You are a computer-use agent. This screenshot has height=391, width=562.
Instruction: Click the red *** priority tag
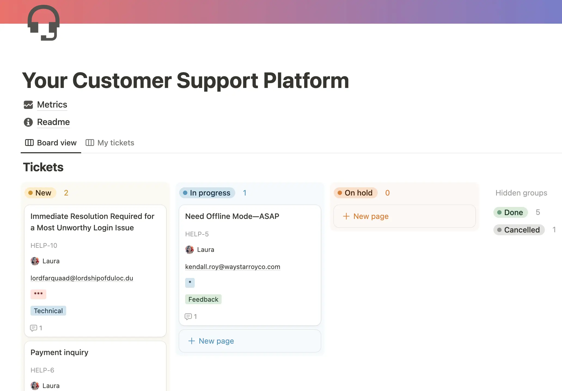(x=38, y=294)
